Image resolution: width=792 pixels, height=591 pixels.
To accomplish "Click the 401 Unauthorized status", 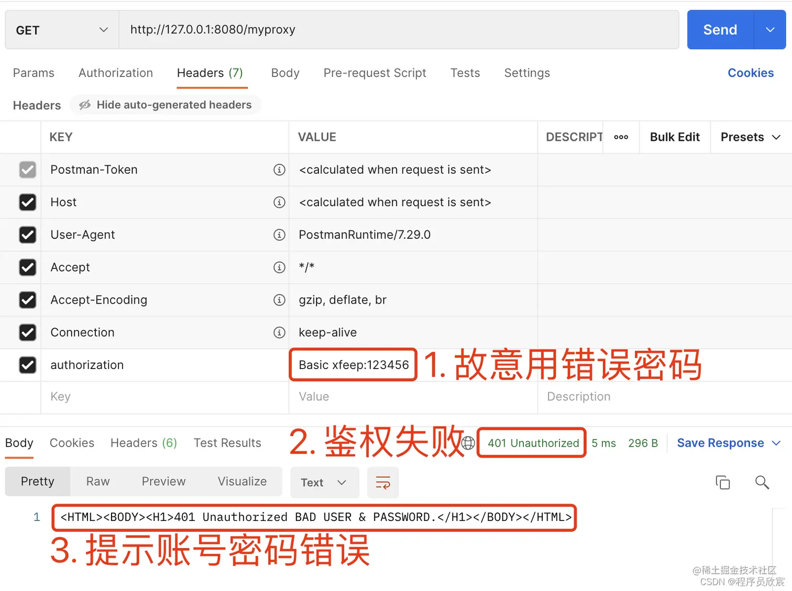I will pos(533,443).
